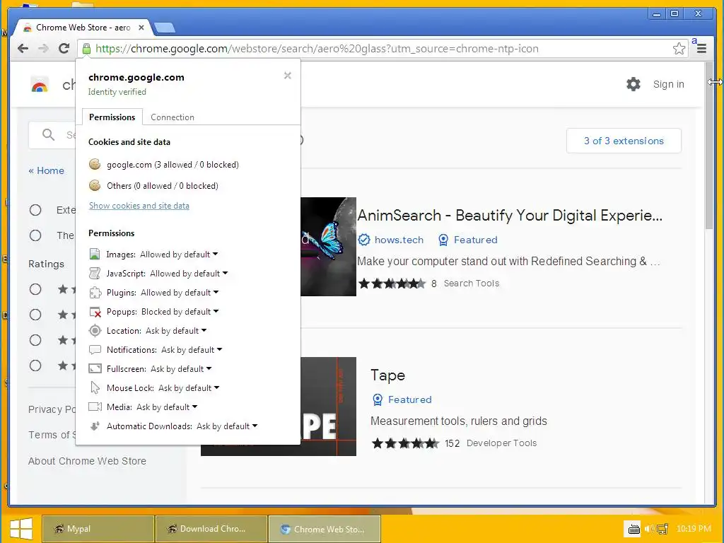Image resolution: width=724 pixels, height=543 pixels.
Task: Click the 3 of 3 extensions button
Action: tap(624, 141)
